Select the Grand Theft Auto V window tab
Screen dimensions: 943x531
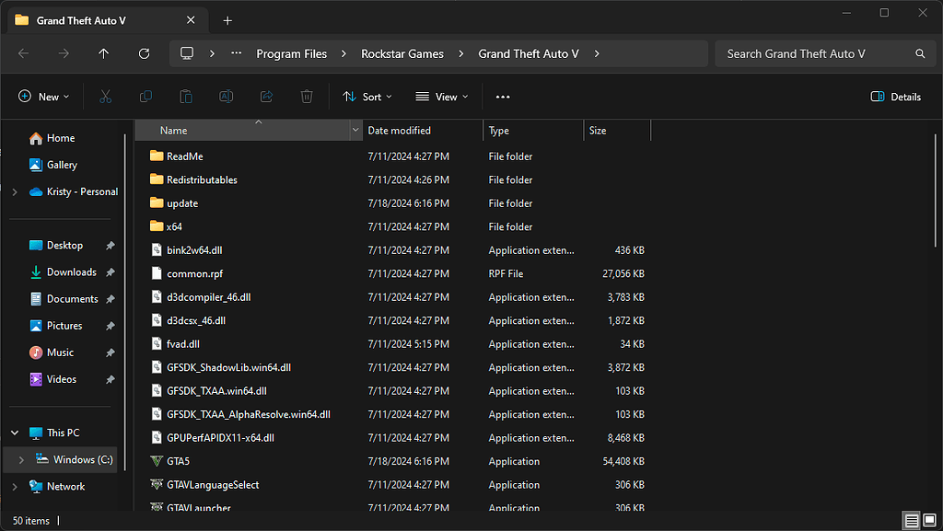tap(109, 20)
